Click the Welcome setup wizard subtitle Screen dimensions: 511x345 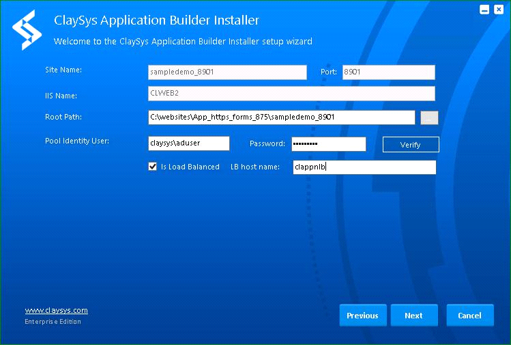pyautogui.click(x=183, y=42)
